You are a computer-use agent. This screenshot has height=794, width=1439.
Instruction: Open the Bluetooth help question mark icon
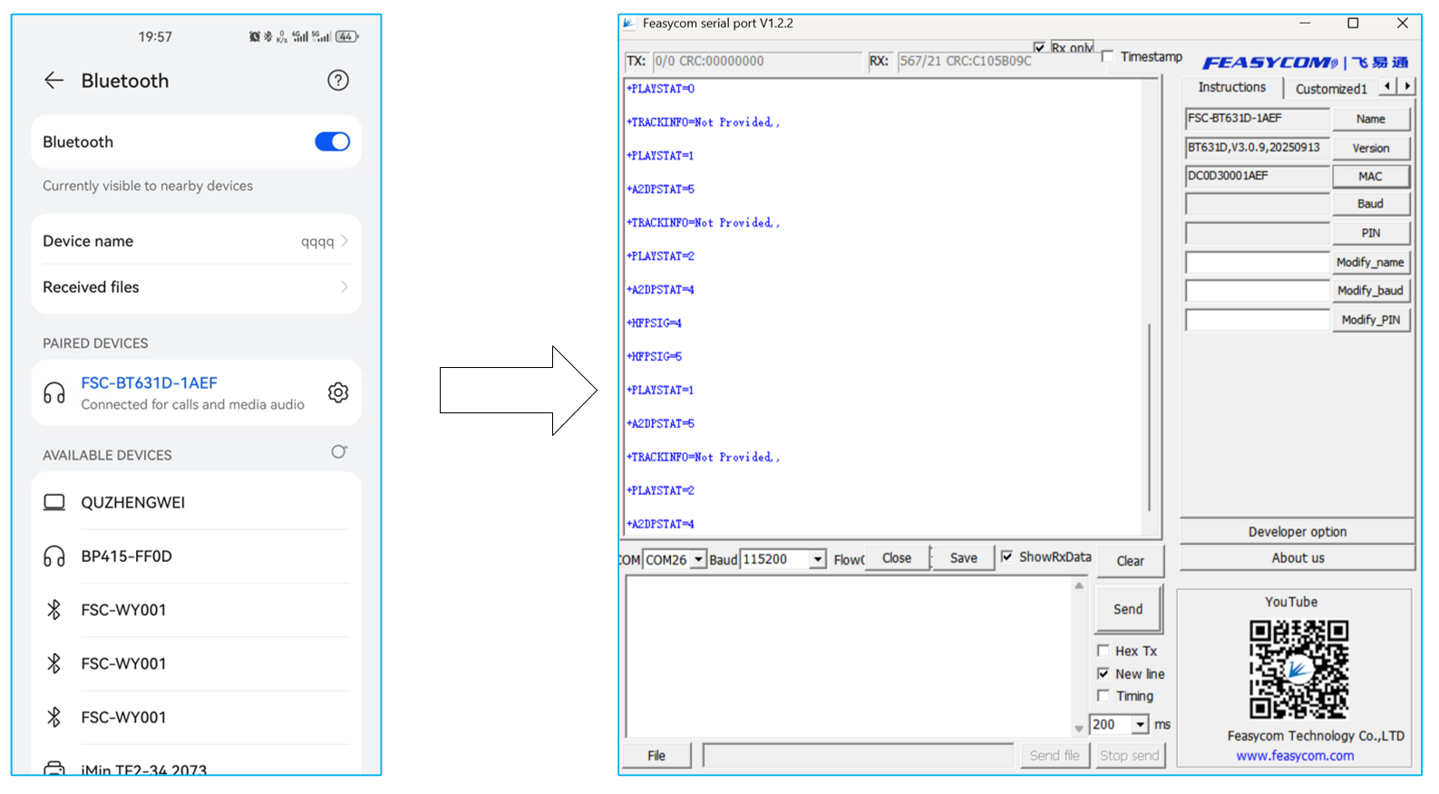click(338, 81)
